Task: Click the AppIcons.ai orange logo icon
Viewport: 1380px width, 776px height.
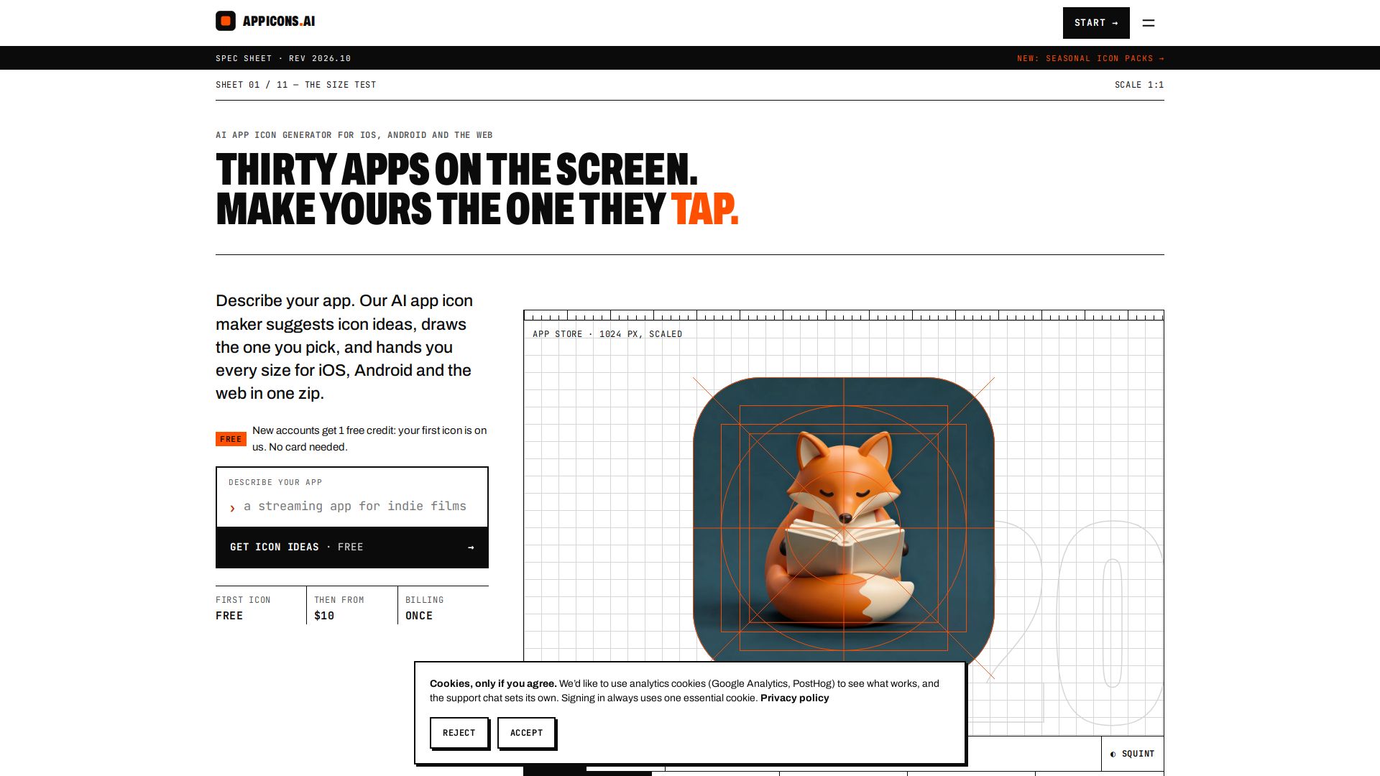Action: pos(226,21)
